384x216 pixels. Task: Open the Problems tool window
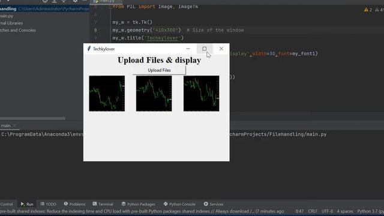tap(74, 204)
